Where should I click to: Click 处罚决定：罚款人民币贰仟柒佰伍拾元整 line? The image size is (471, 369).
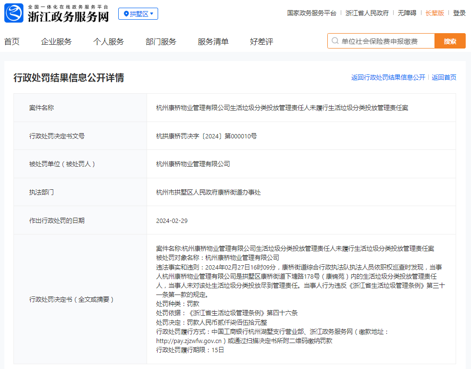click(x=211, y=322)
